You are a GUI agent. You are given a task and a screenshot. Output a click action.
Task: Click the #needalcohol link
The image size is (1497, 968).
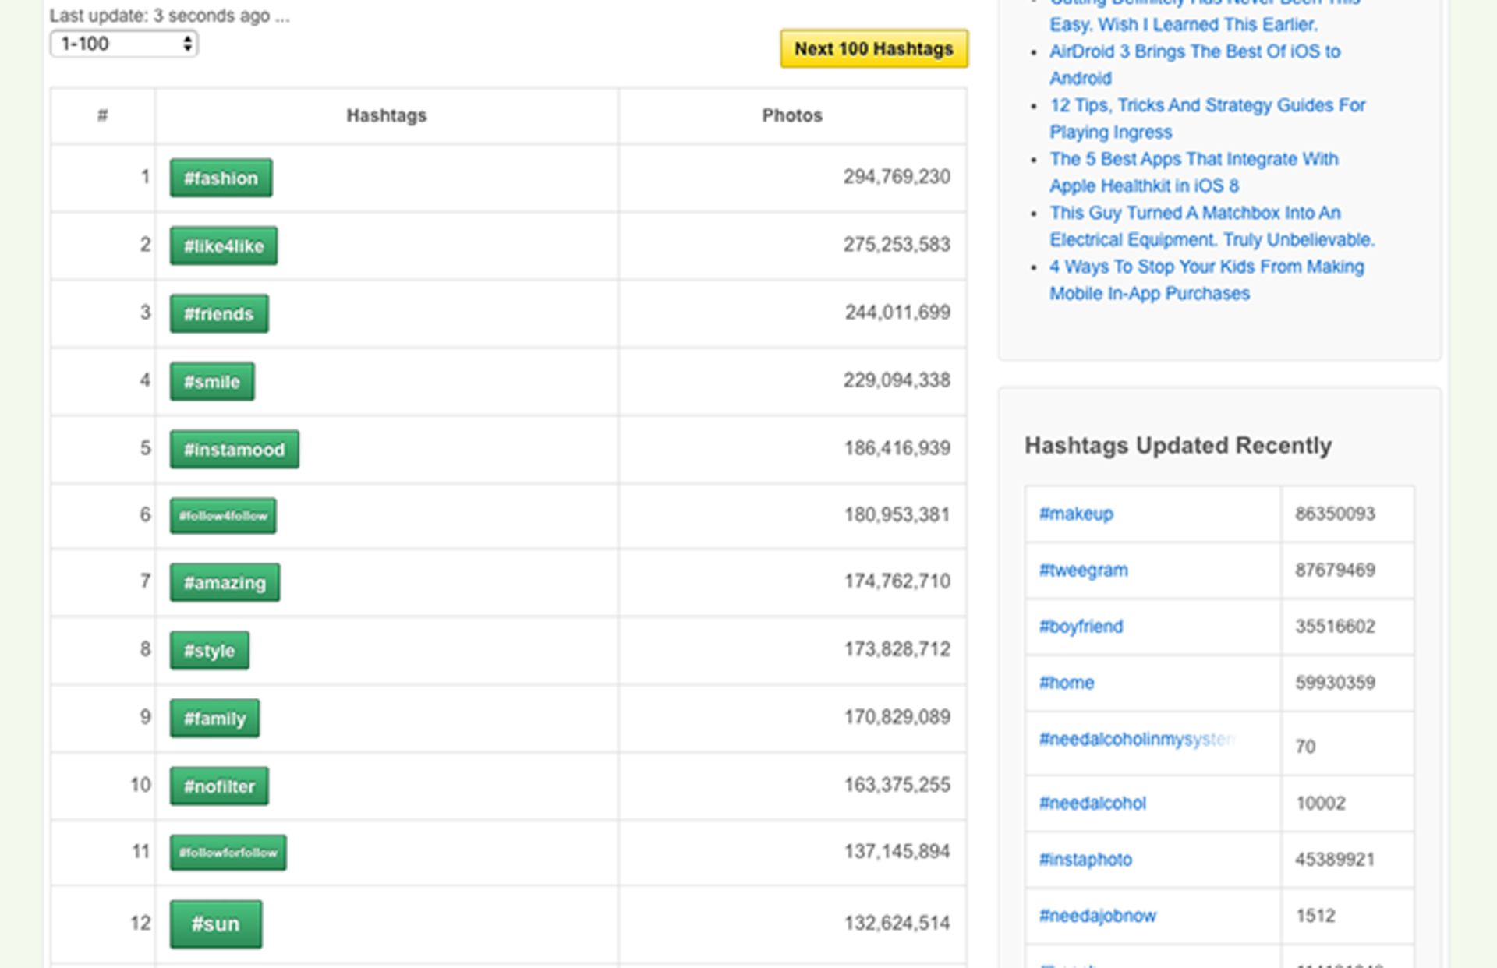pyautogui.click(x=1092, y=804)
